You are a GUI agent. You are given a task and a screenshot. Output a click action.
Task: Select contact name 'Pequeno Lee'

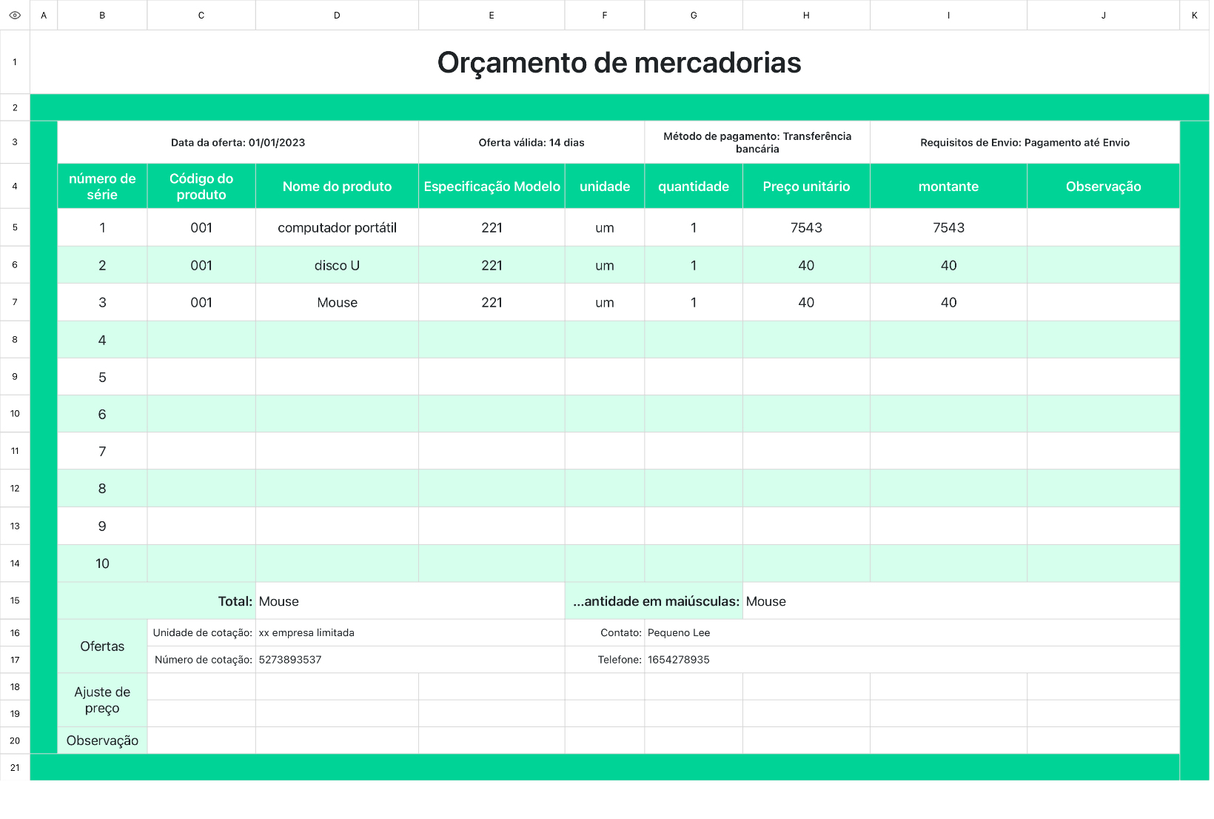[x=912, y=632]
